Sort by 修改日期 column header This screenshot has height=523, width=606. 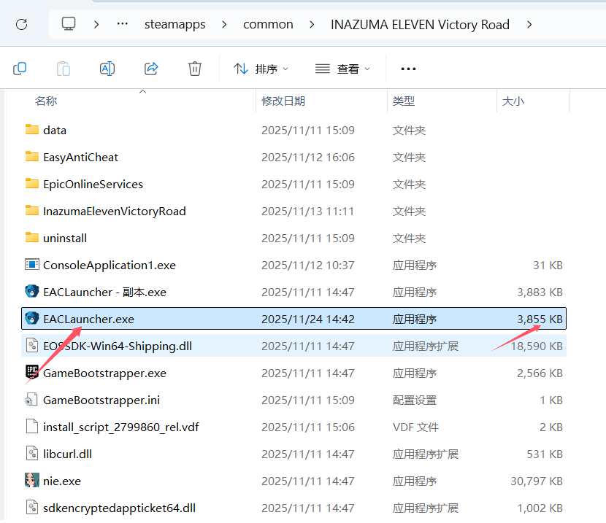pyautogui.click(x=283, y=101)
